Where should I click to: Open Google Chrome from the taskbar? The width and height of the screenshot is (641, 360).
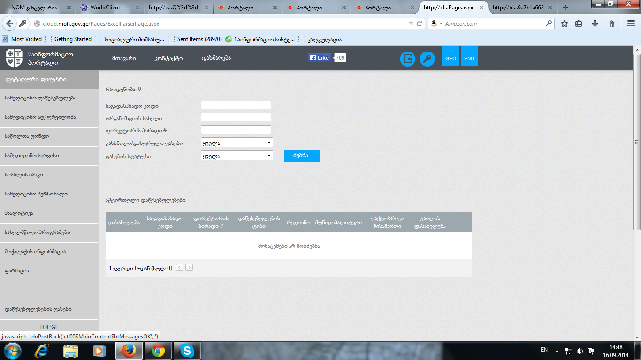coord(158,351)
